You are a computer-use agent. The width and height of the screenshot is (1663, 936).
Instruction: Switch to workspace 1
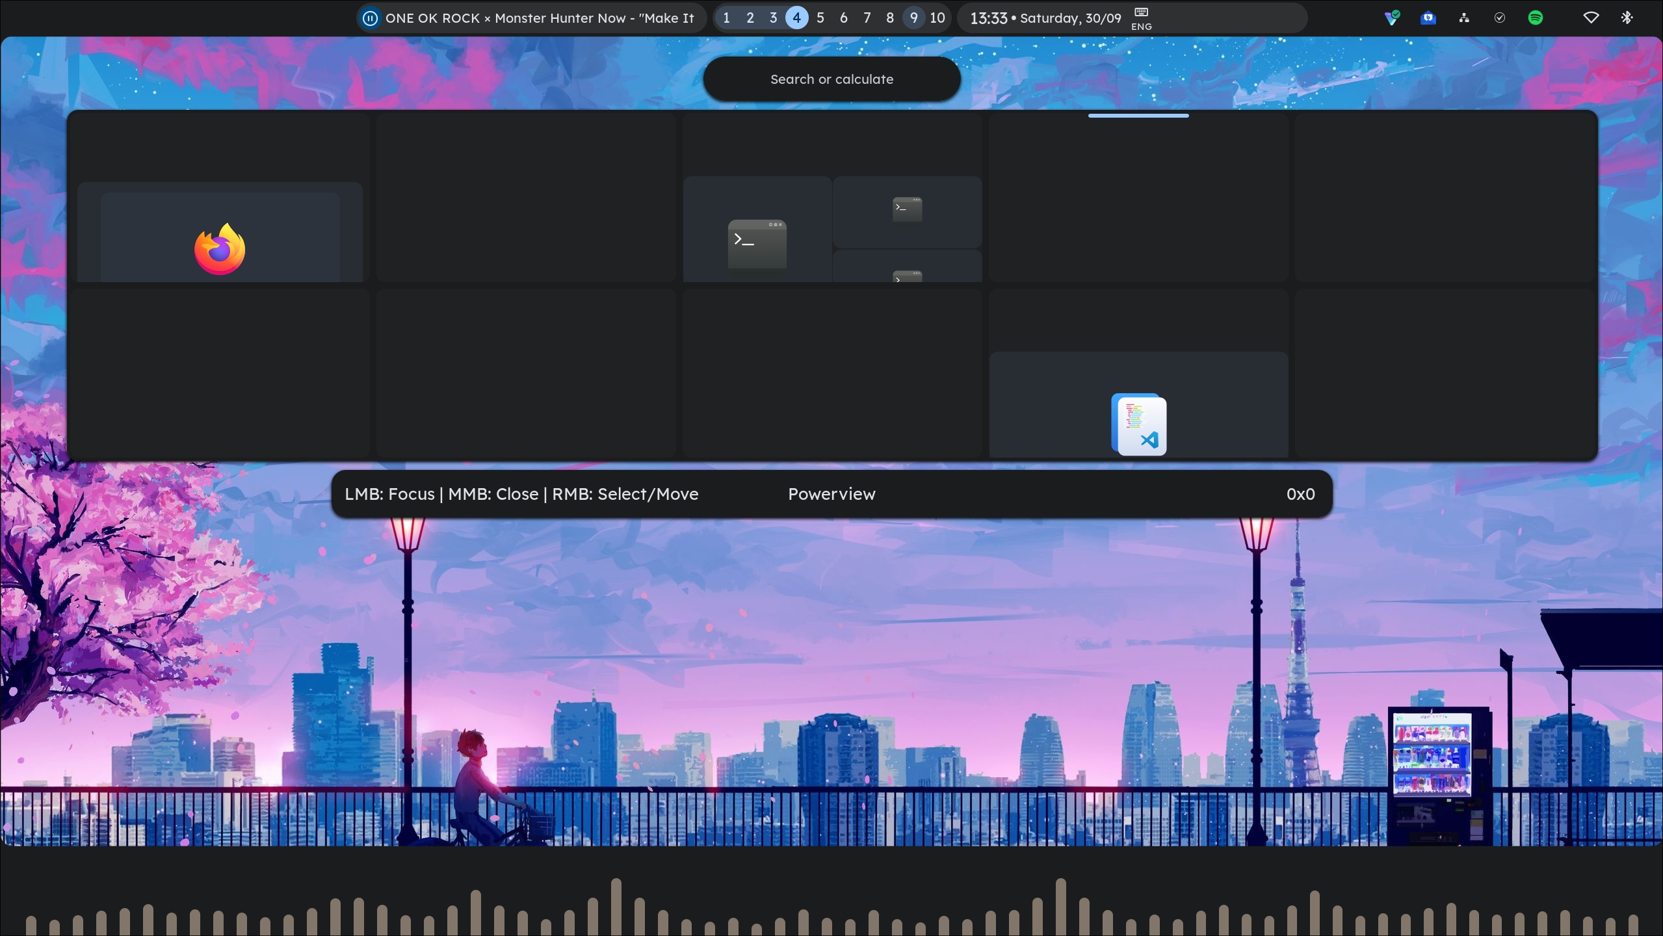pos(726,18)
